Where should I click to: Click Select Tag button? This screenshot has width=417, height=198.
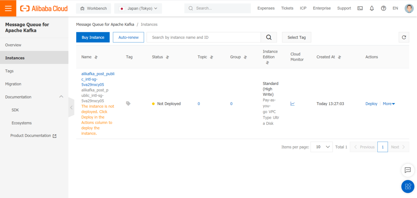tap(296, 37)
